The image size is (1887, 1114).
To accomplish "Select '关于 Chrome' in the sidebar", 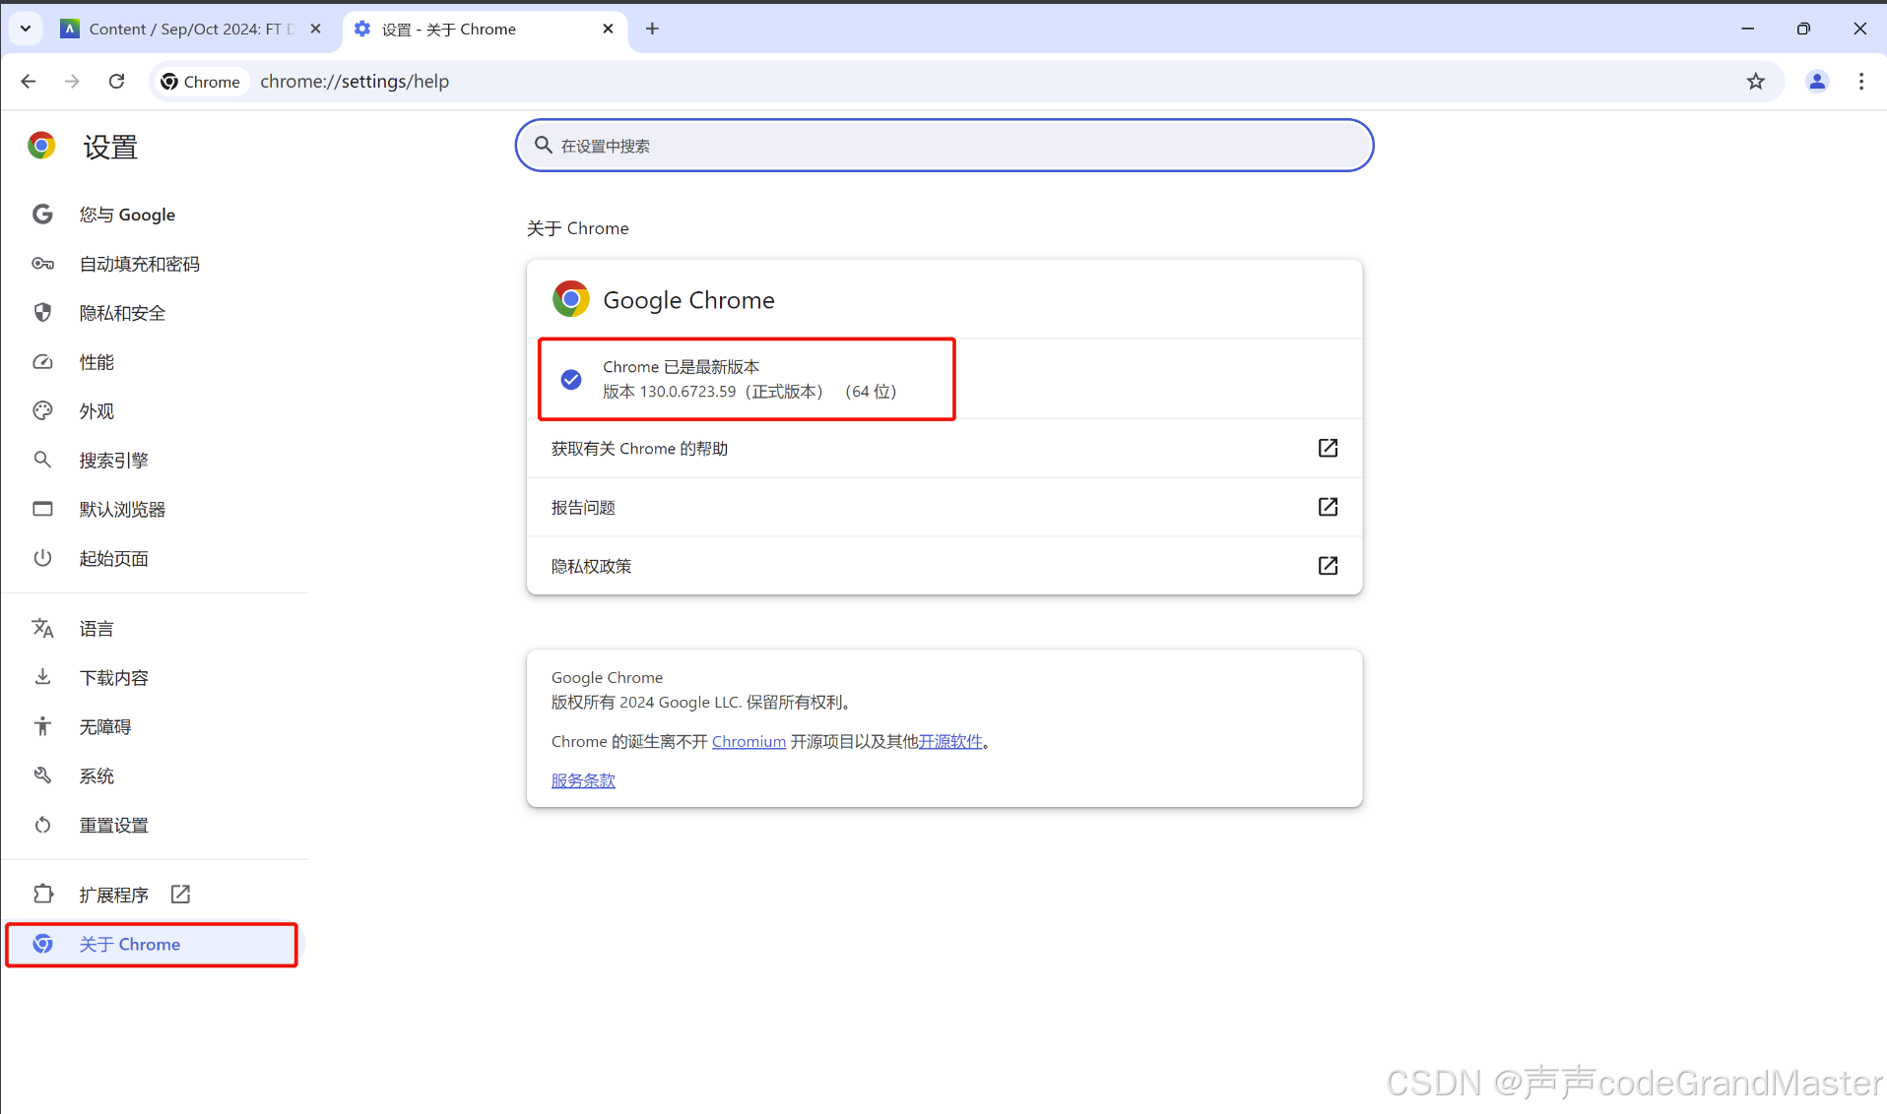I will [155, 945].
